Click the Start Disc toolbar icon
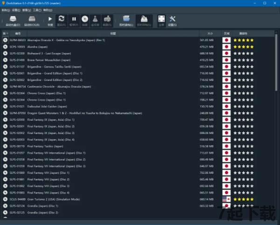The width and height of the screenshot is (280, 225). tap(13, 19)
